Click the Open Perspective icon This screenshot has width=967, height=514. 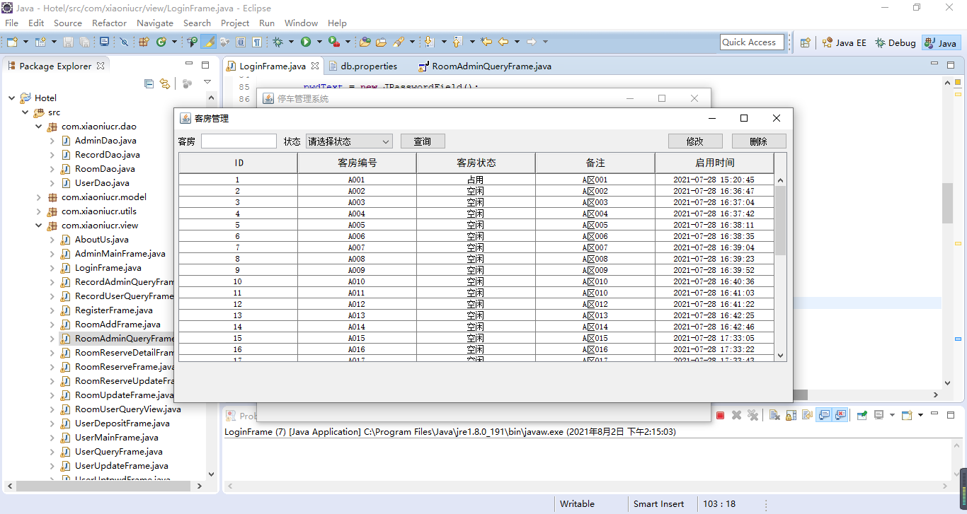[x=805, y=43]
